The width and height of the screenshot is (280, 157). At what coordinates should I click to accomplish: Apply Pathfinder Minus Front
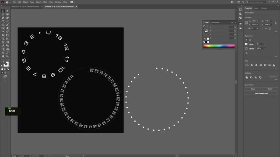pos(251,78)
